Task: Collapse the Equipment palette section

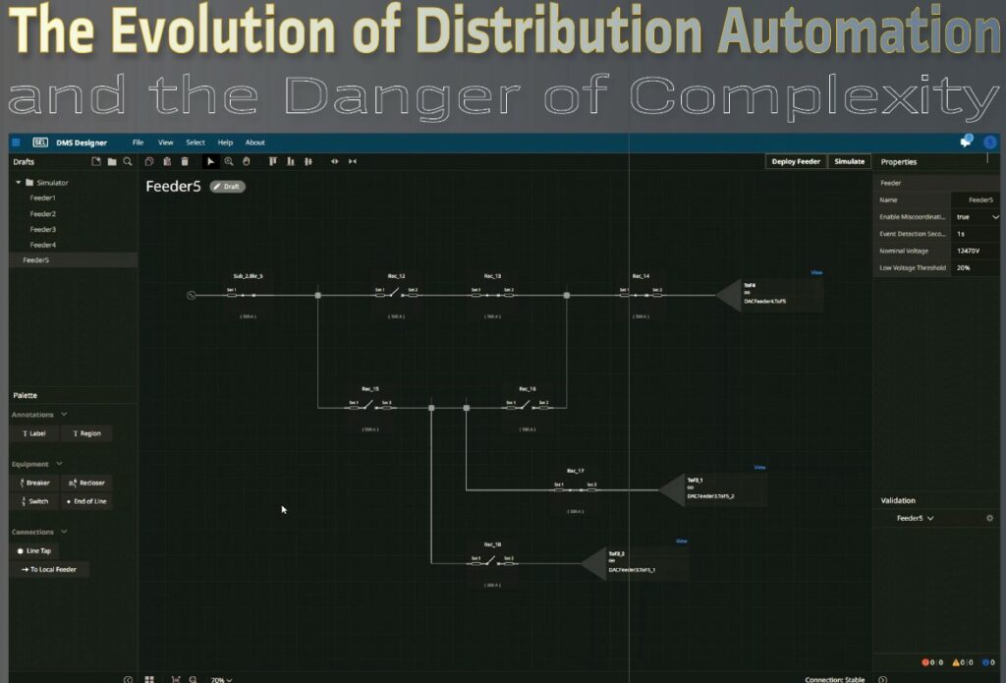Action: (x=59, y=464)
